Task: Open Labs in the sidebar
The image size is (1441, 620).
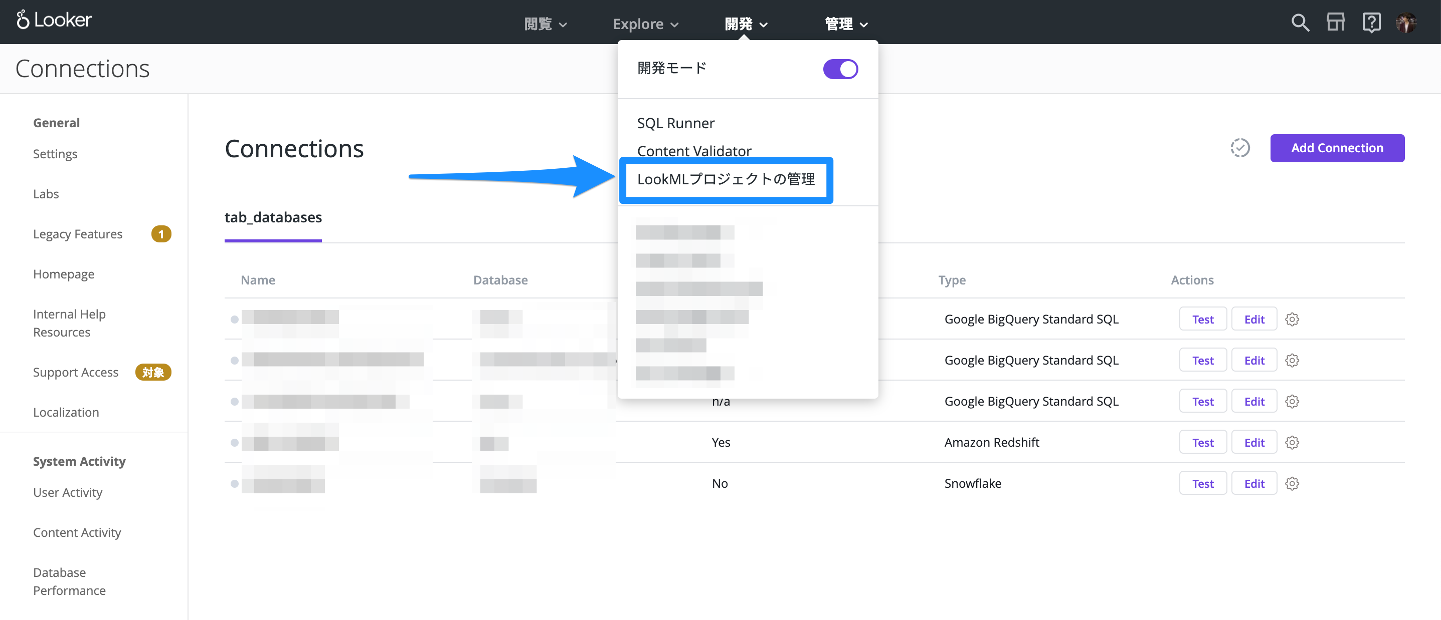Action: click(x=45, y=194)
